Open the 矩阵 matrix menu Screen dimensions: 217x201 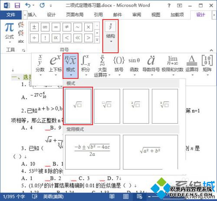click(x=207, y=66)
